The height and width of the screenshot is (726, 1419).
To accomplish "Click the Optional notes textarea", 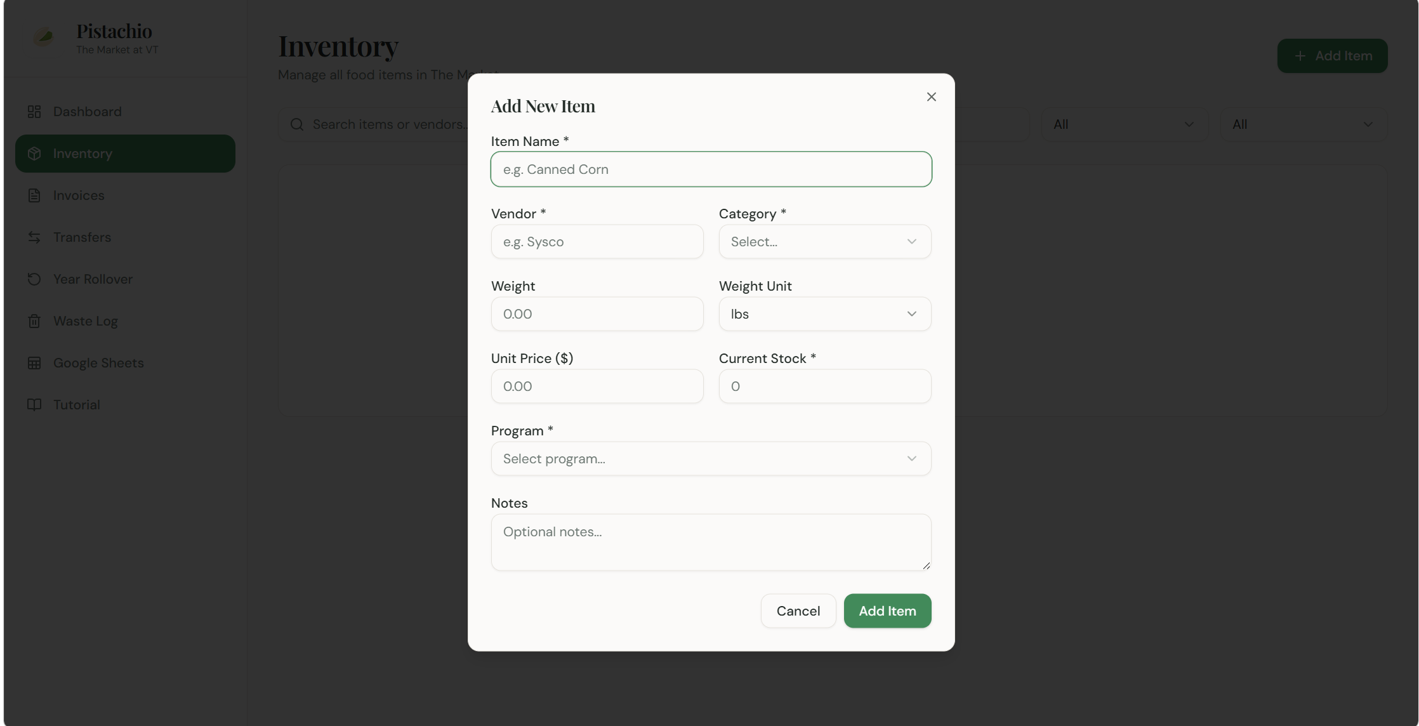I will point(711,542).
